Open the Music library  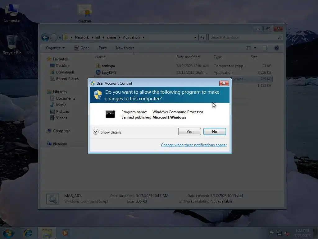coord(61,105)
